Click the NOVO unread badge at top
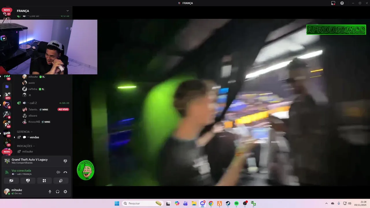 pos(7,10)
